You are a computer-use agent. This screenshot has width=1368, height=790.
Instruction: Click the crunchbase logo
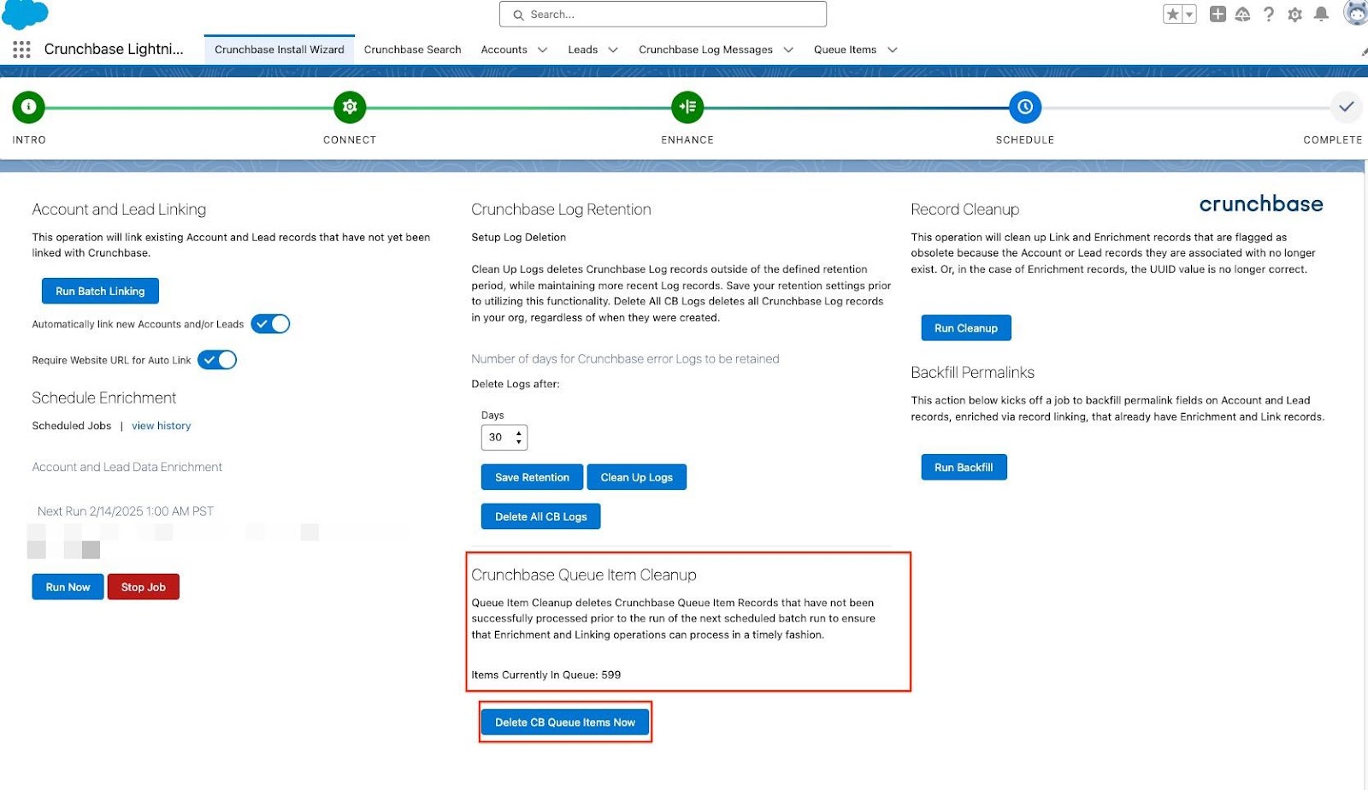1261,203
